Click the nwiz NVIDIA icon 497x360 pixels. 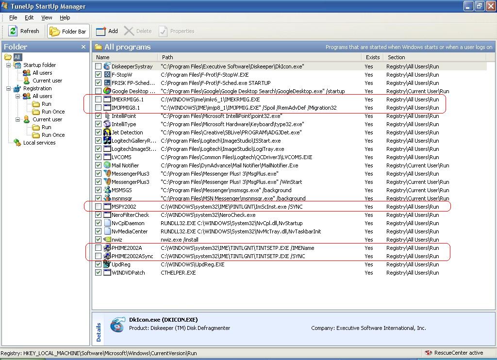[107, 240]
